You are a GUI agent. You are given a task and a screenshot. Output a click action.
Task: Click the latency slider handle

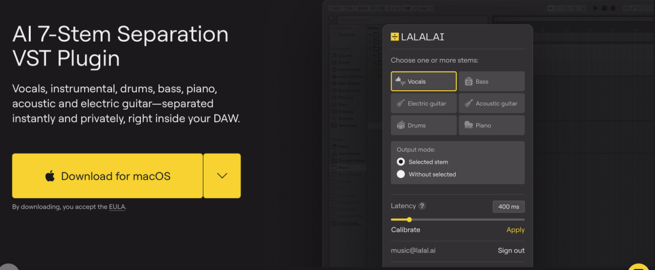(x=409, y=220)
